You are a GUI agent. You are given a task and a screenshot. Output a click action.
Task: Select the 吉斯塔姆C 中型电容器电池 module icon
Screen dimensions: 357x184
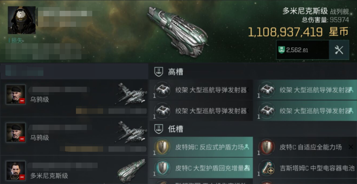(266, 168)
